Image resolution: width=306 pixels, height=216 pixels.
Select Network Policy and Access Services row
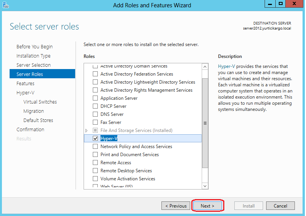136,147
